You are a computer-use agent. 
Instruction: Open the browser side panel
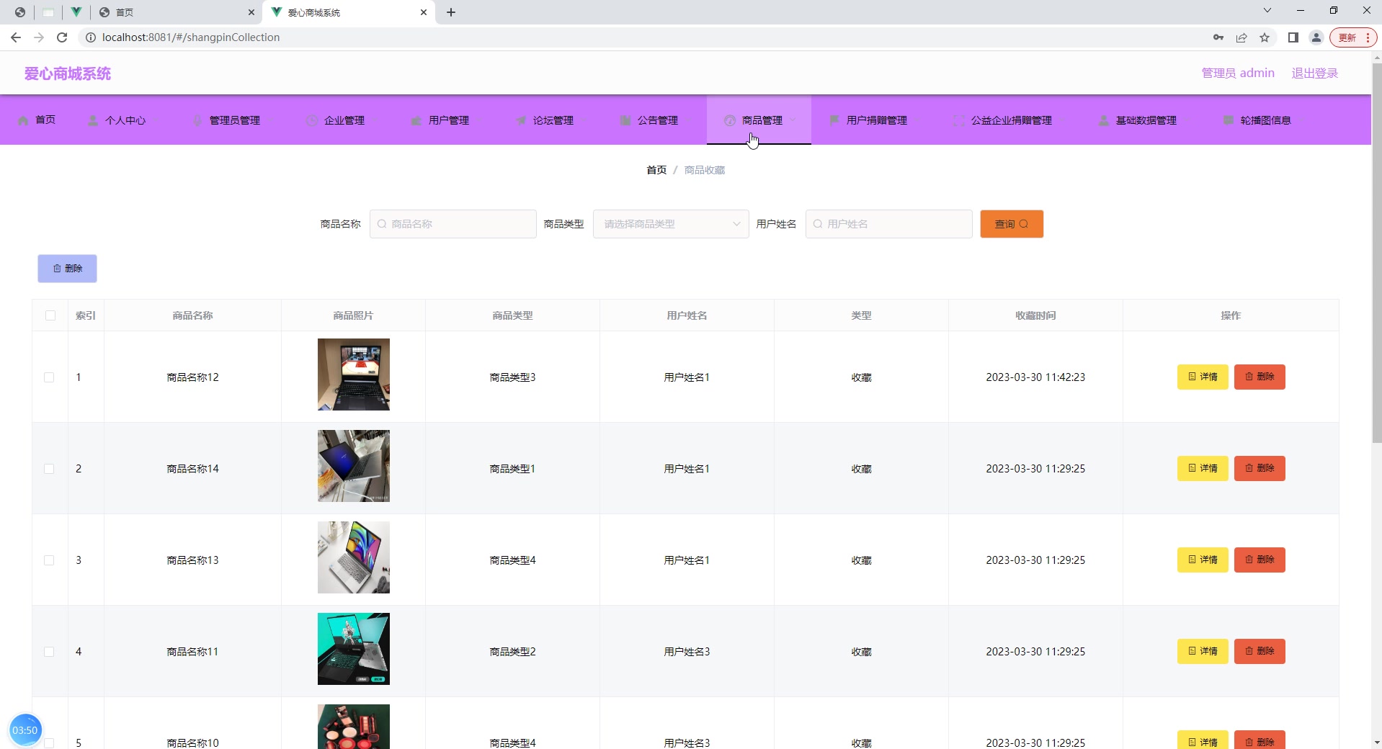(1293, 37)
